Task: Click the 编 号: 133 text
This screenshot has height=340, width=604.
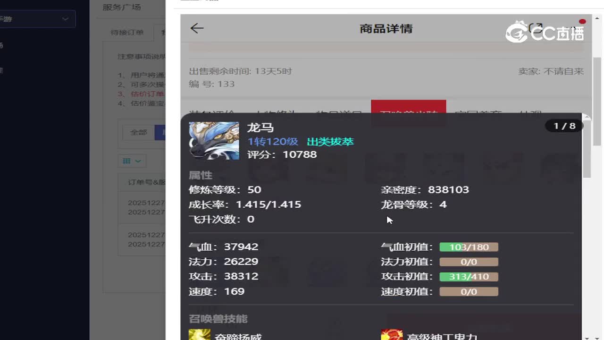Action: [x=212, y=84]
